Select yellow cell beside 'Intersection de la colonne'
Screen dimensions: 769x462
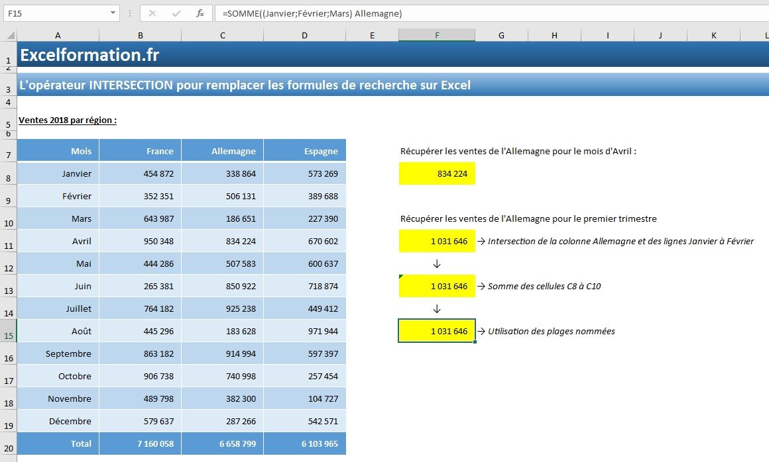(437, 242)
